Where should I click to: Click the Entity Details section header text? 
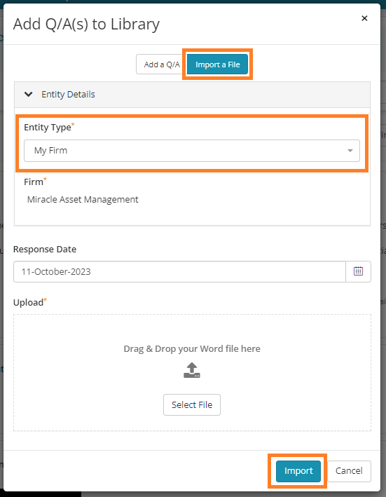68,94
